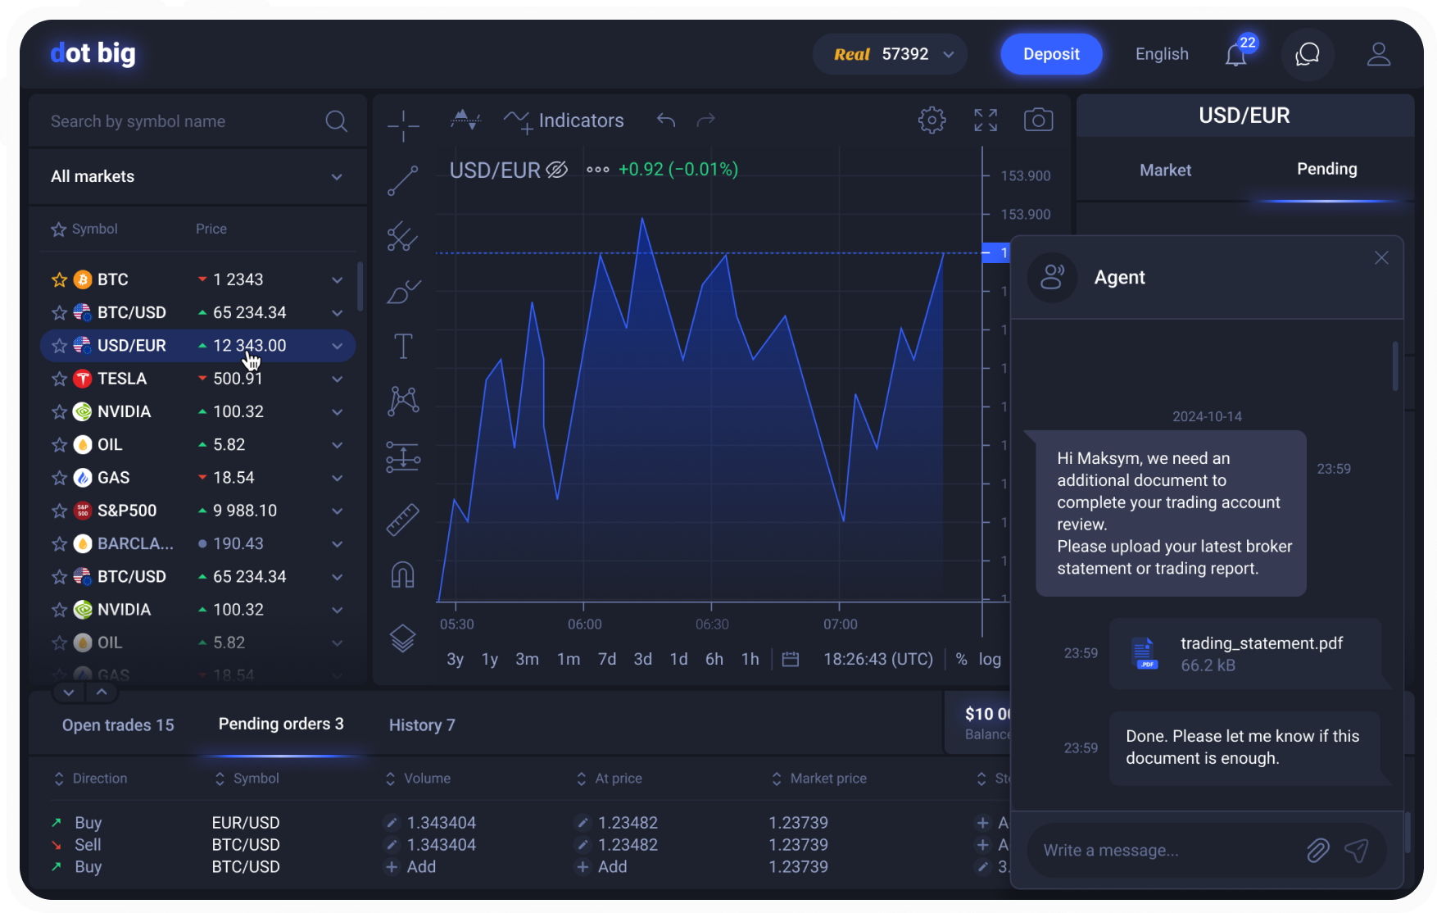Image resolution: width=1437 pixels, height=913 pixels.
Task: Open the Real 57392 account dropdown
Action: click(x=890, y=54)
